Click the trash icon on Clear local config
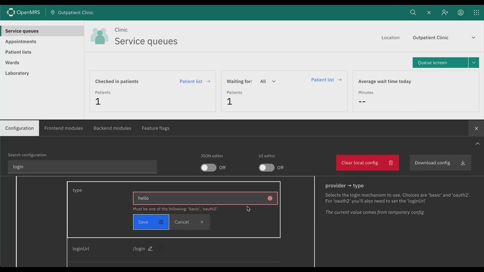The image size is (484, 272). (x=391, y=163)
